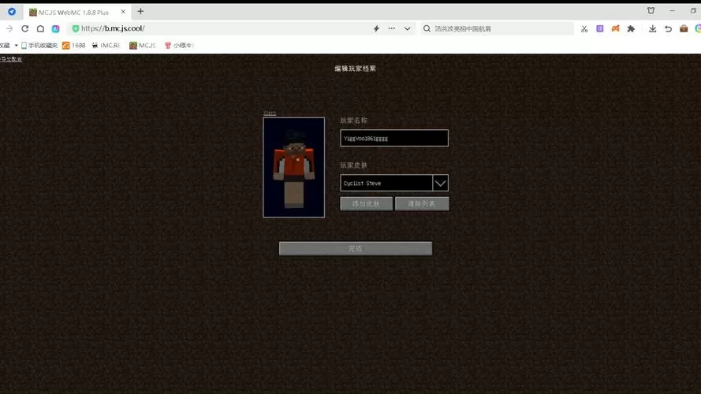Screen dimensions: 701x394
Task: Open the Cyclist Steve skin dropdown
Action: (386, 183)
